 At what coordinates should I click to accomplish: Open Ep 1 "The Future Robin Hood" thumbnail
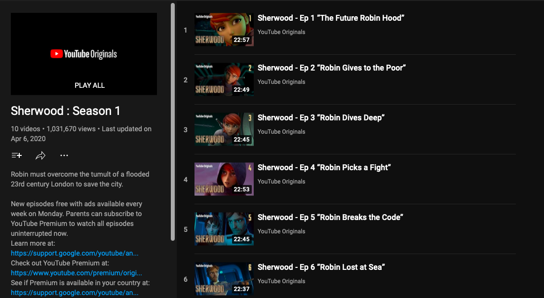(x=224, y=30)
